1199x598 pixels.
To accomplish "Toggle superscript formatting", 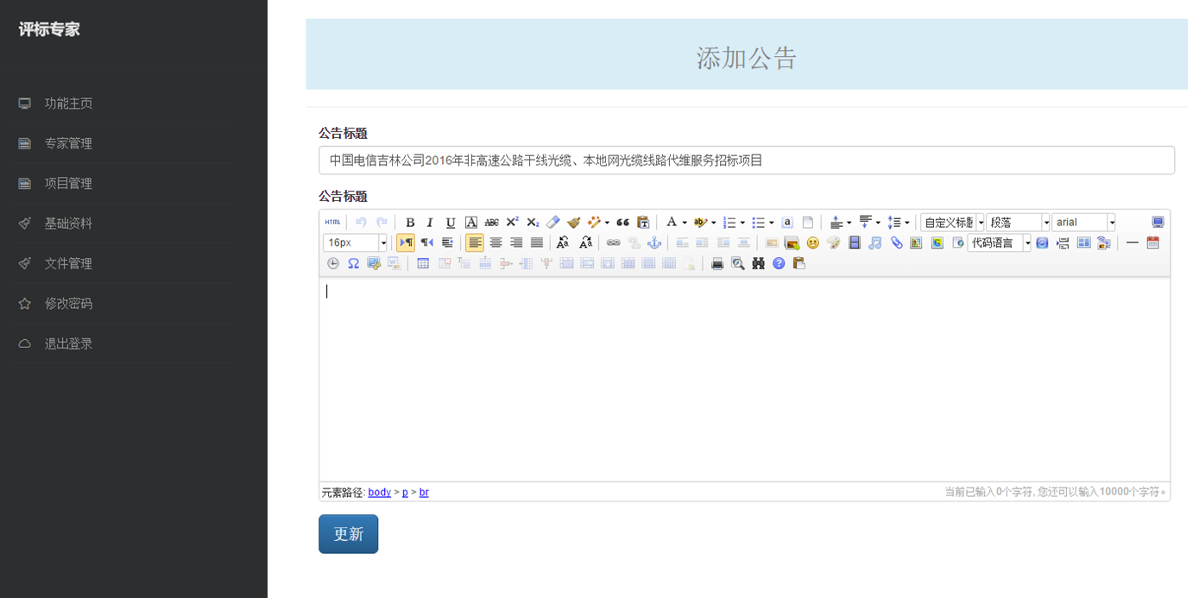I will [512, 222].
